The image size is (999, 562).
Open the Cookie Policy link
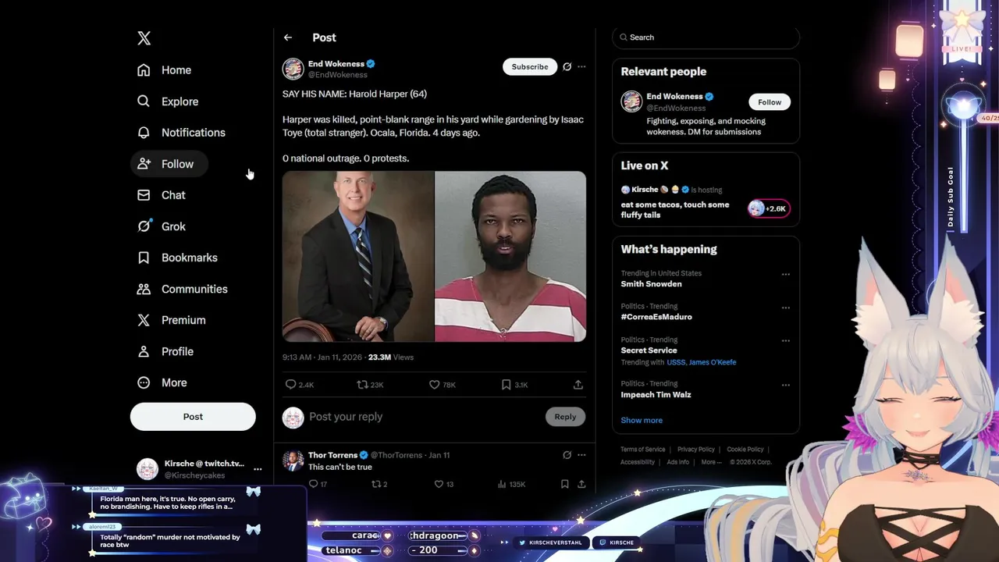(x=745, y=450)
